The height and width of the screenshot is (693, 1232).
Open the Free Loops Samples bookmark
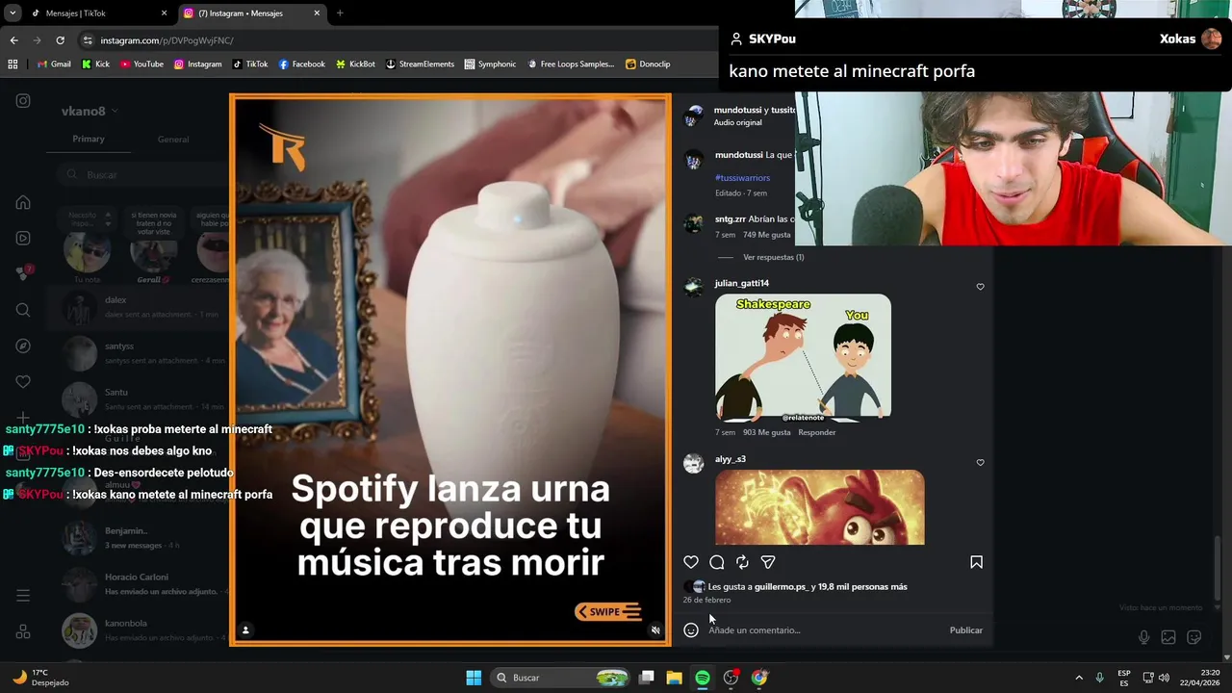571,64
